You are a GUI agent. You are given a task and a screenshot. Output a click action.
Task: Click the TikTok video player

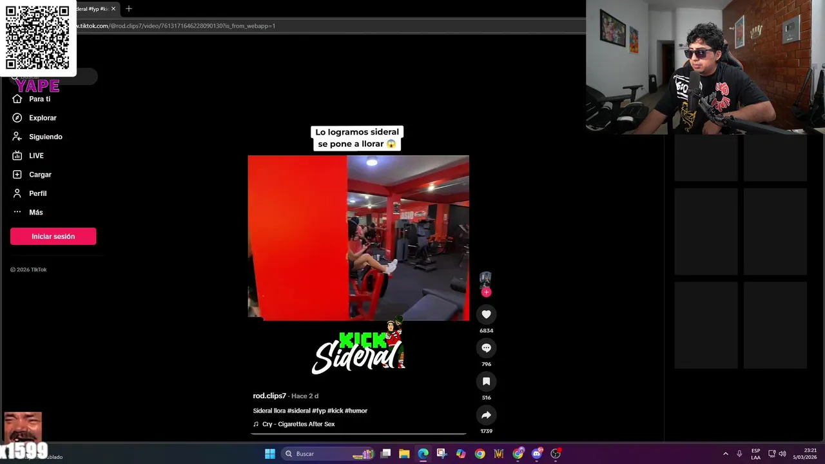(x=358, y=238)
